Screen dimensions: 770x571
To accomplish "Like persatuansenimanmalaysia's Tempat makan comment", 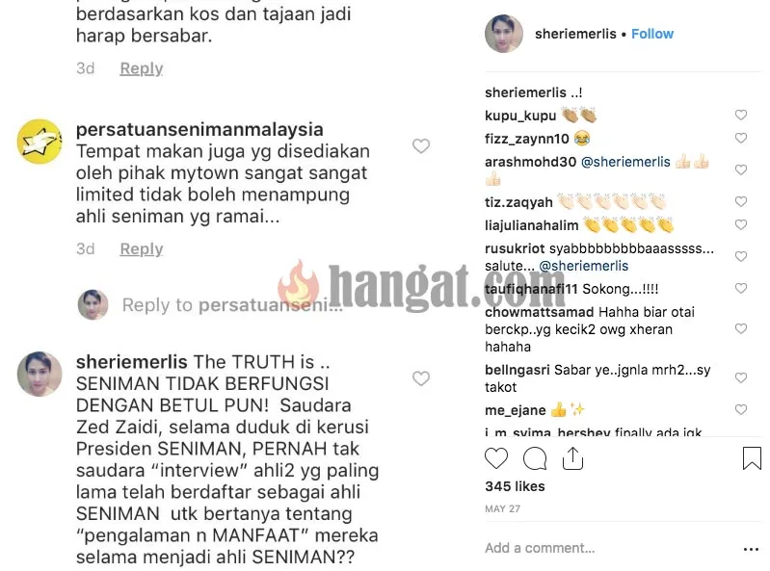I will (x=421, y=145).
